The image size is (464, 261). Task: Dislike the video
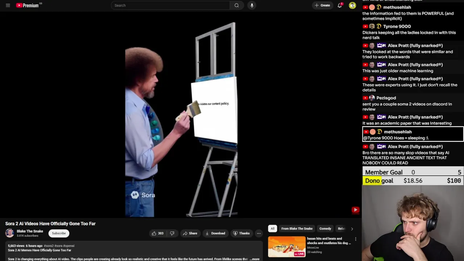coord(172,233)
